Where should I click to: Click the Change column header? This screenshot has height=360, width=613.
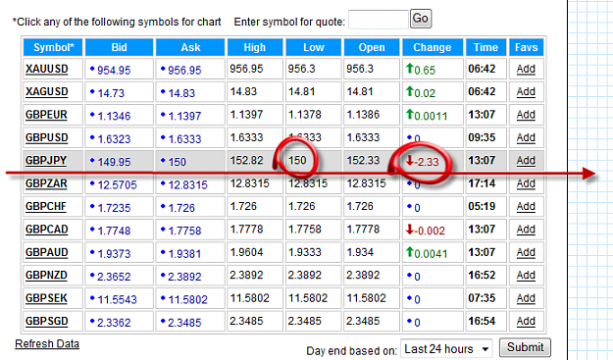pyautogui.click(x=433, y=47)
